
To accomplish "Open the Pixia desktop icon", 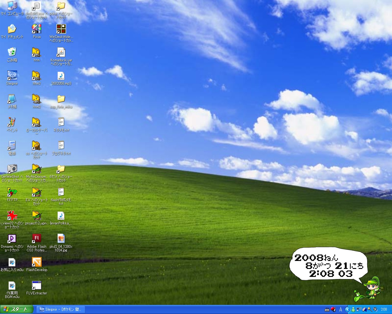I will tap(36, 29).
